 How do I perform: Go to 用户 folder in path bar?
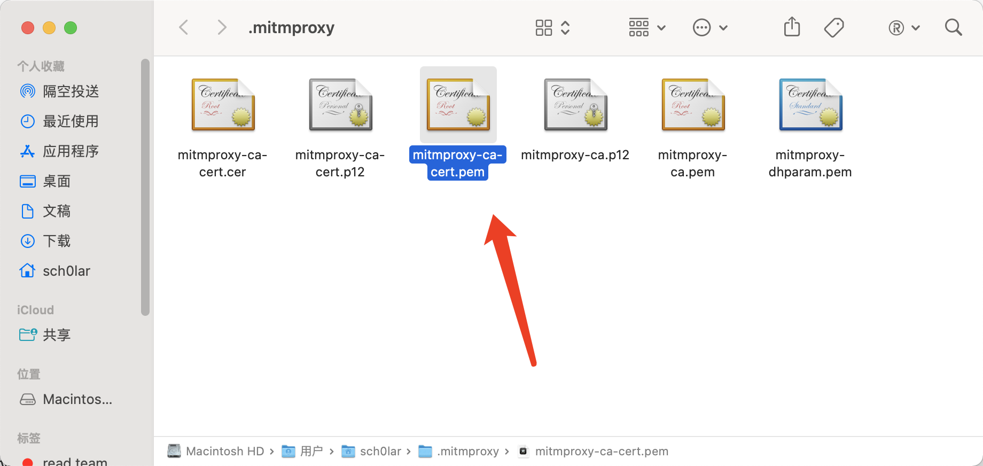point(302,451)
